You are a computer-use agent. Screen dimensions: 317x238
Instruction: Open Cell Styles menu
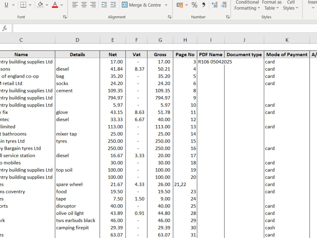point(290,5)
